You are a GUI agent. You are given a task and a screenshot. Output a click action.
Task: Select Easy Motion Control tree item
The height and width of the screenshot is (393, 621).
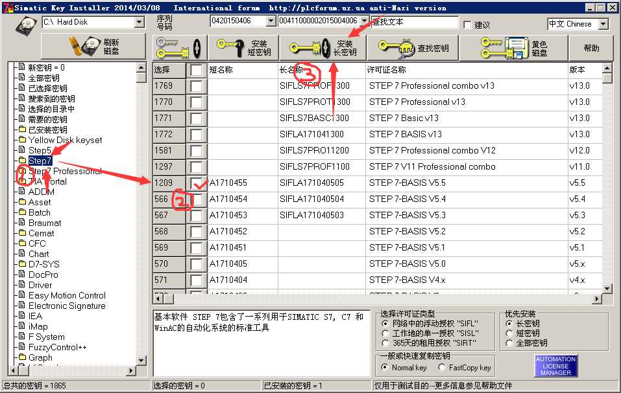click(x=67, y=295)
